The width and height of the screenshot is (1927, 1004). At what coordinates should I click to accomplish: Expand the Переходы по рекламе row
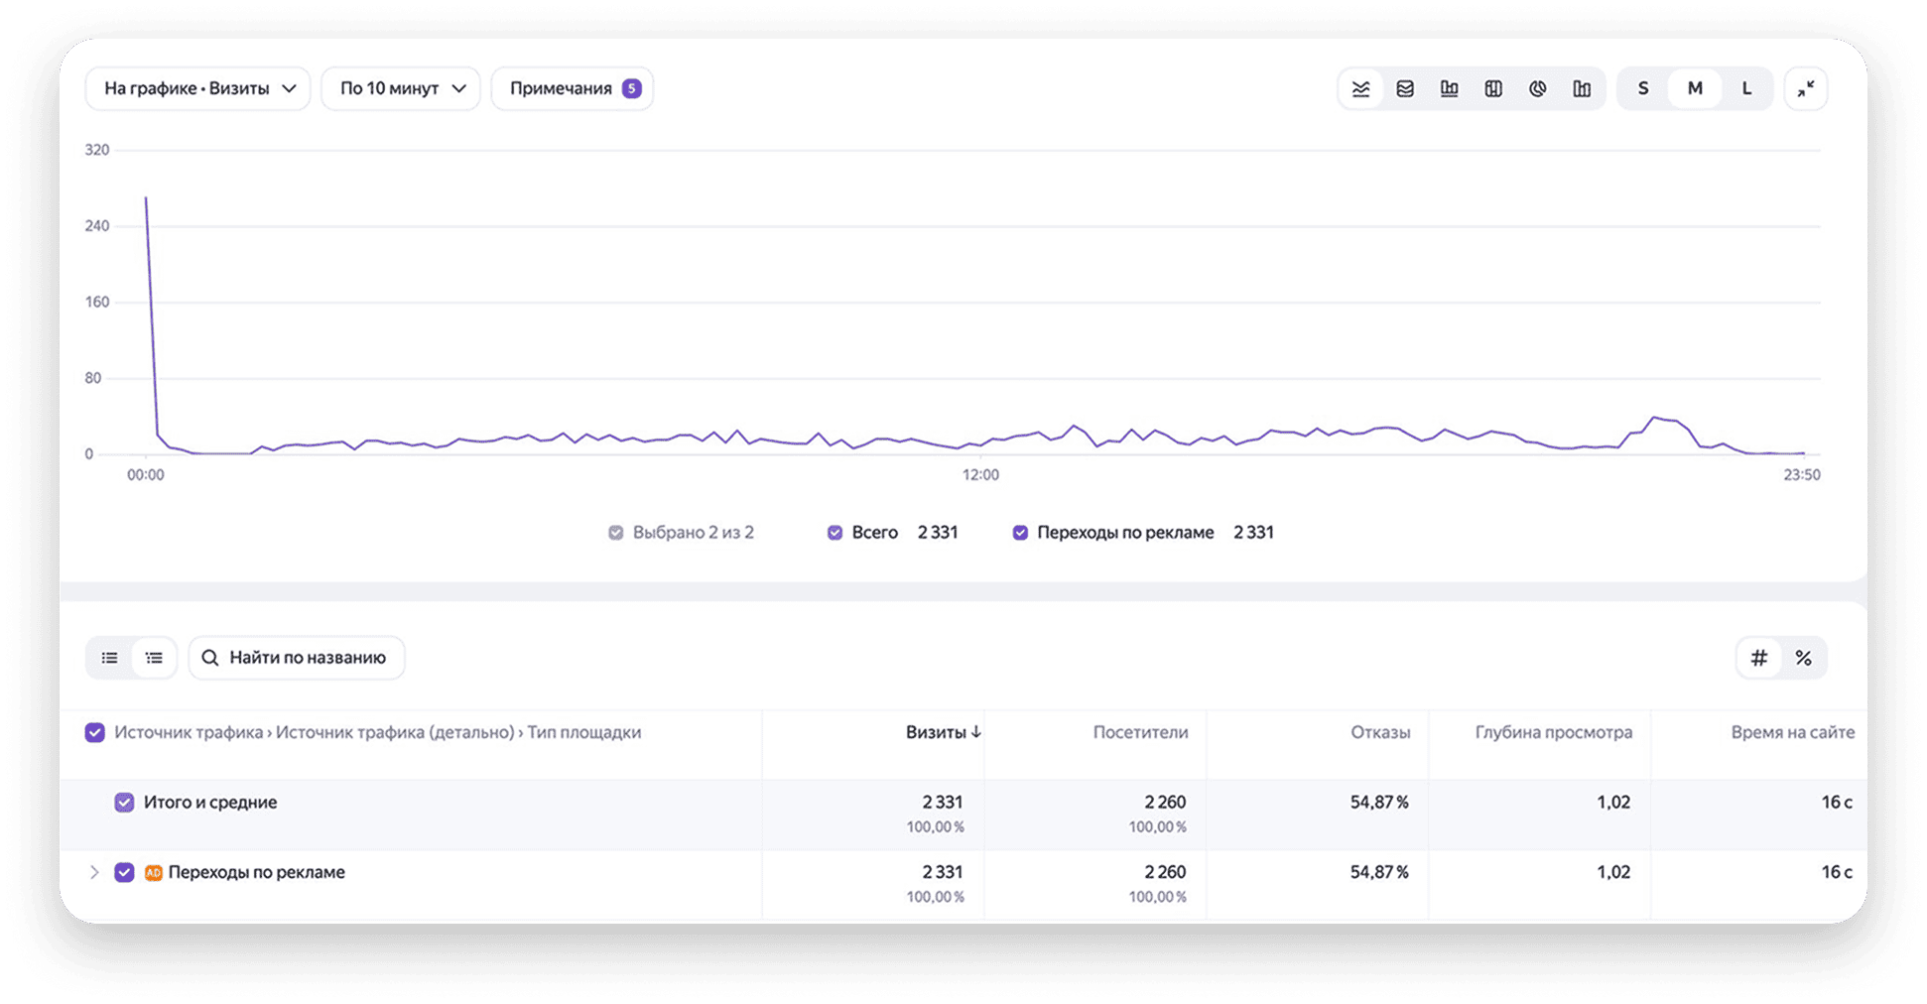pos(94,872)
